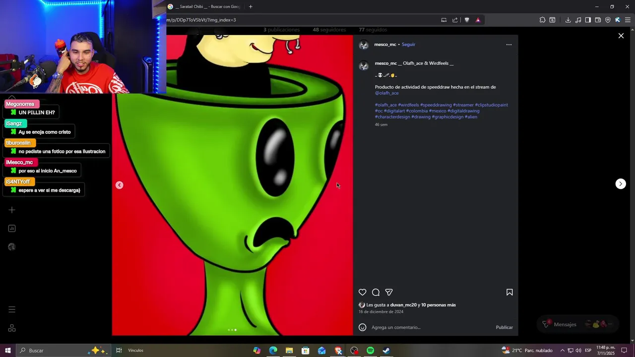Image resolution: width=635 pixels, height=357 pixels.
Task: Open the Mensajes floating panel
Action: (x=578, y=324)
